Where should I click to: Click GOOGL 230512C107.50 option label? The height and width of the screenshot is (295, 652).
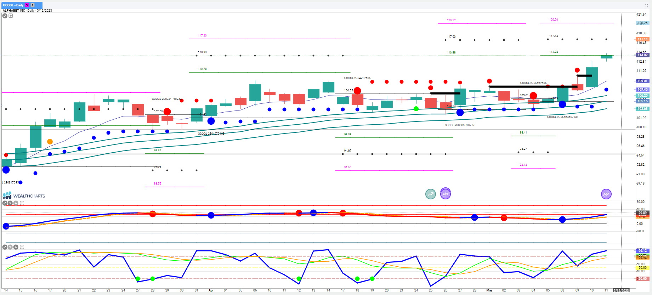click(562, 117)
